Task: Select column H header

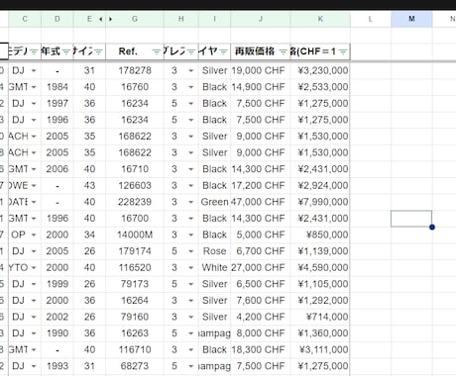Action: point(181,19)
